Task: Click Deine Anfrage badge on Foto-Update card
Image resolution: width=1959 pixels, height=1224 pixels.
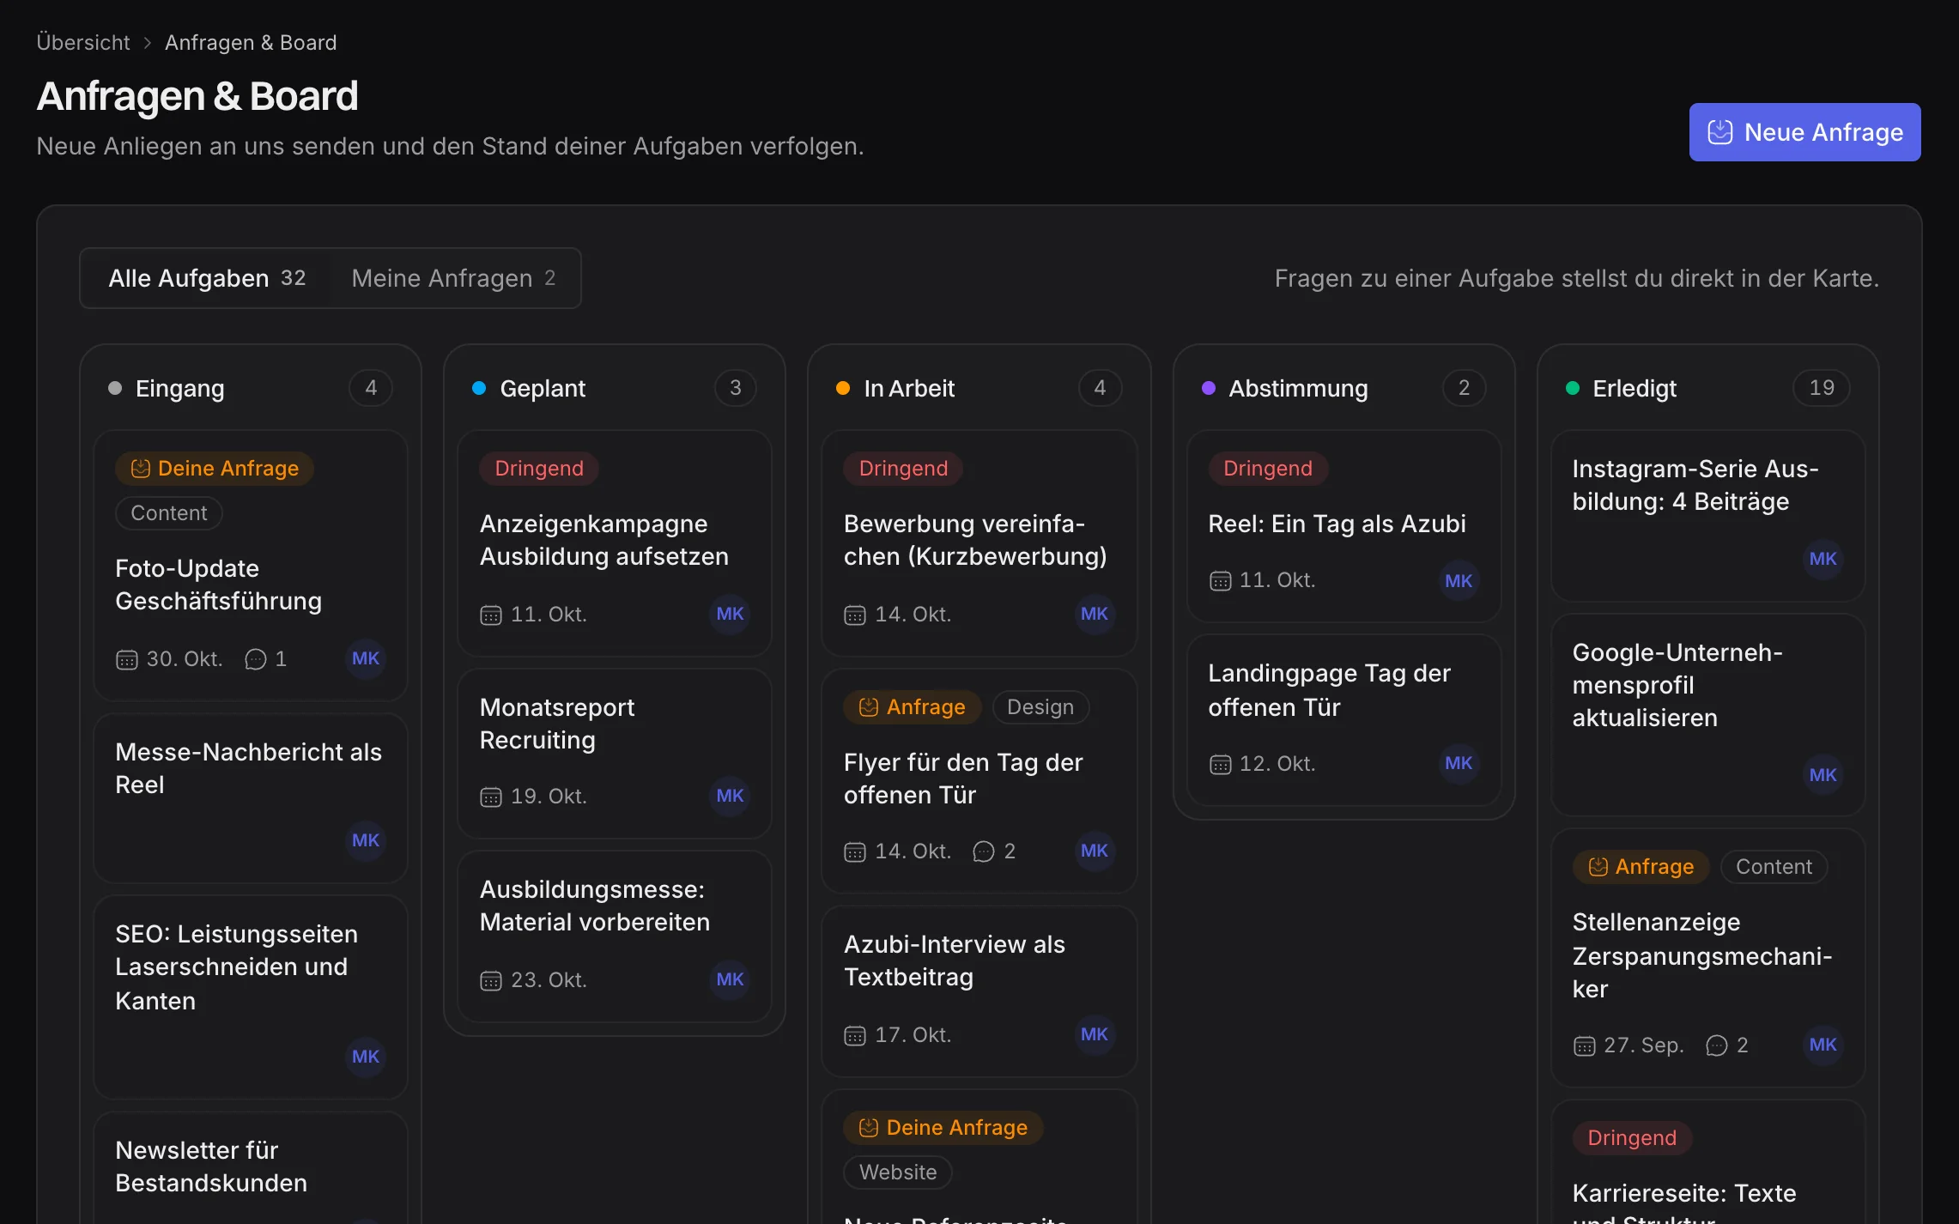Action: (x=215, y=469)
